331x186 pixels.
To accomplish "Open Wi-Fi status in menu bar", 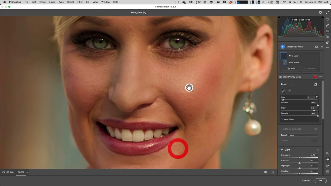I will (x=284, y=2).
